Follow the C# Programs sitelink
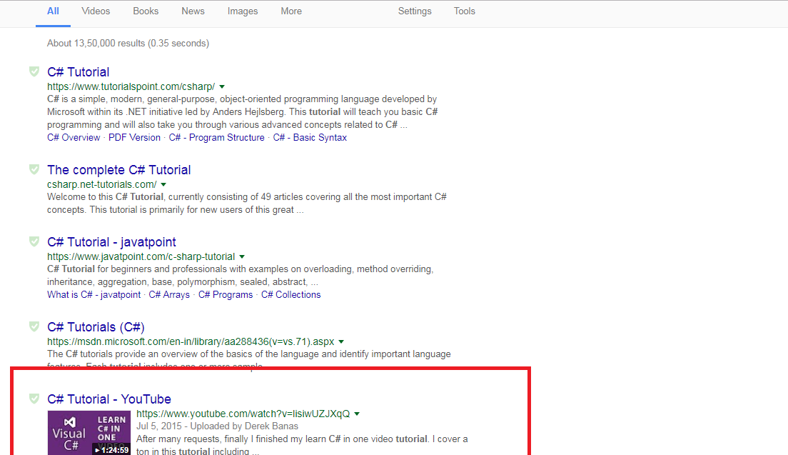 pos(226,294)
